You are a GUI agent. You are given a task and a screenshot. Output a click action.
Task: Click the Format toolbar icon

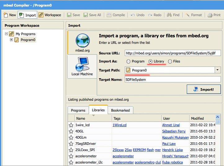188,15
